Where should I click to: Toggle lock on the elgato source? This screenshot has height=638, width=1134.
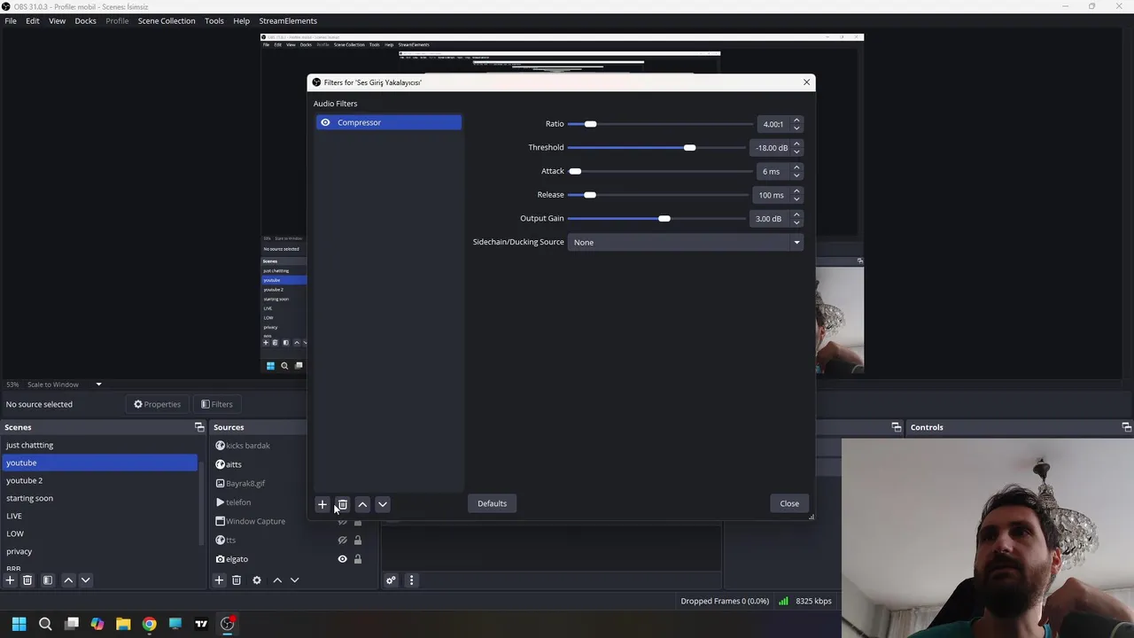tap(358, 559)
